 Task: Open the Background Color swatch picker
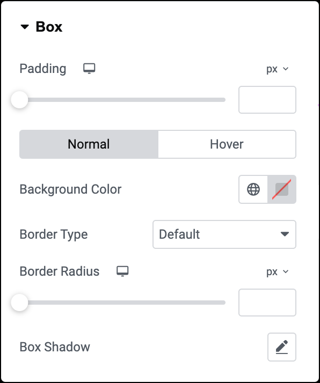[282, 189]
